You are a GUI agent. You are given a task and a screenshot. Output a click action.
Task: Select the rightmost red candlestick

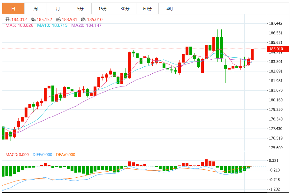point(252,54)
